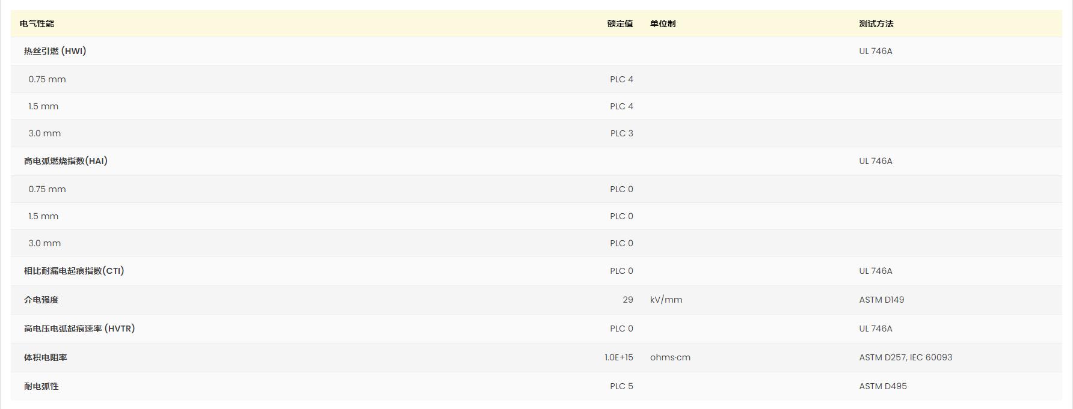Screen dimensions: 1073x409
Task: Select the ohms·cm unit cell
Action: 670,357
